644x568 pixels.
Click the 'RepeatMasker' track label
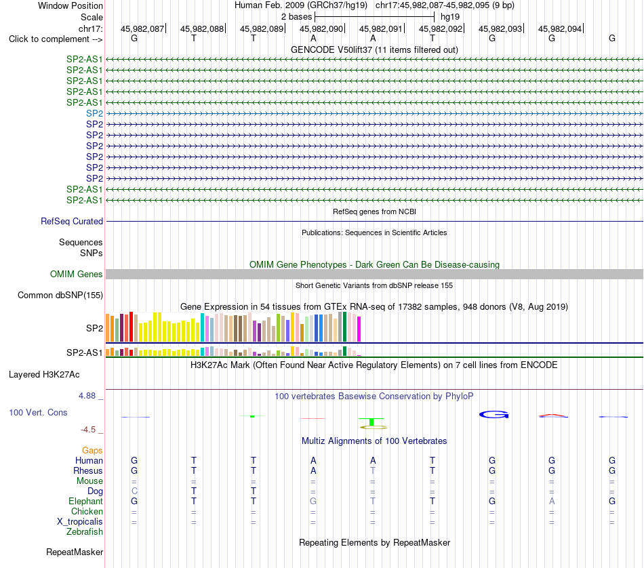(75, 552)
